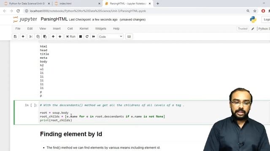
Task: Open the Widgets menu
Action: [x=100, y=29]
